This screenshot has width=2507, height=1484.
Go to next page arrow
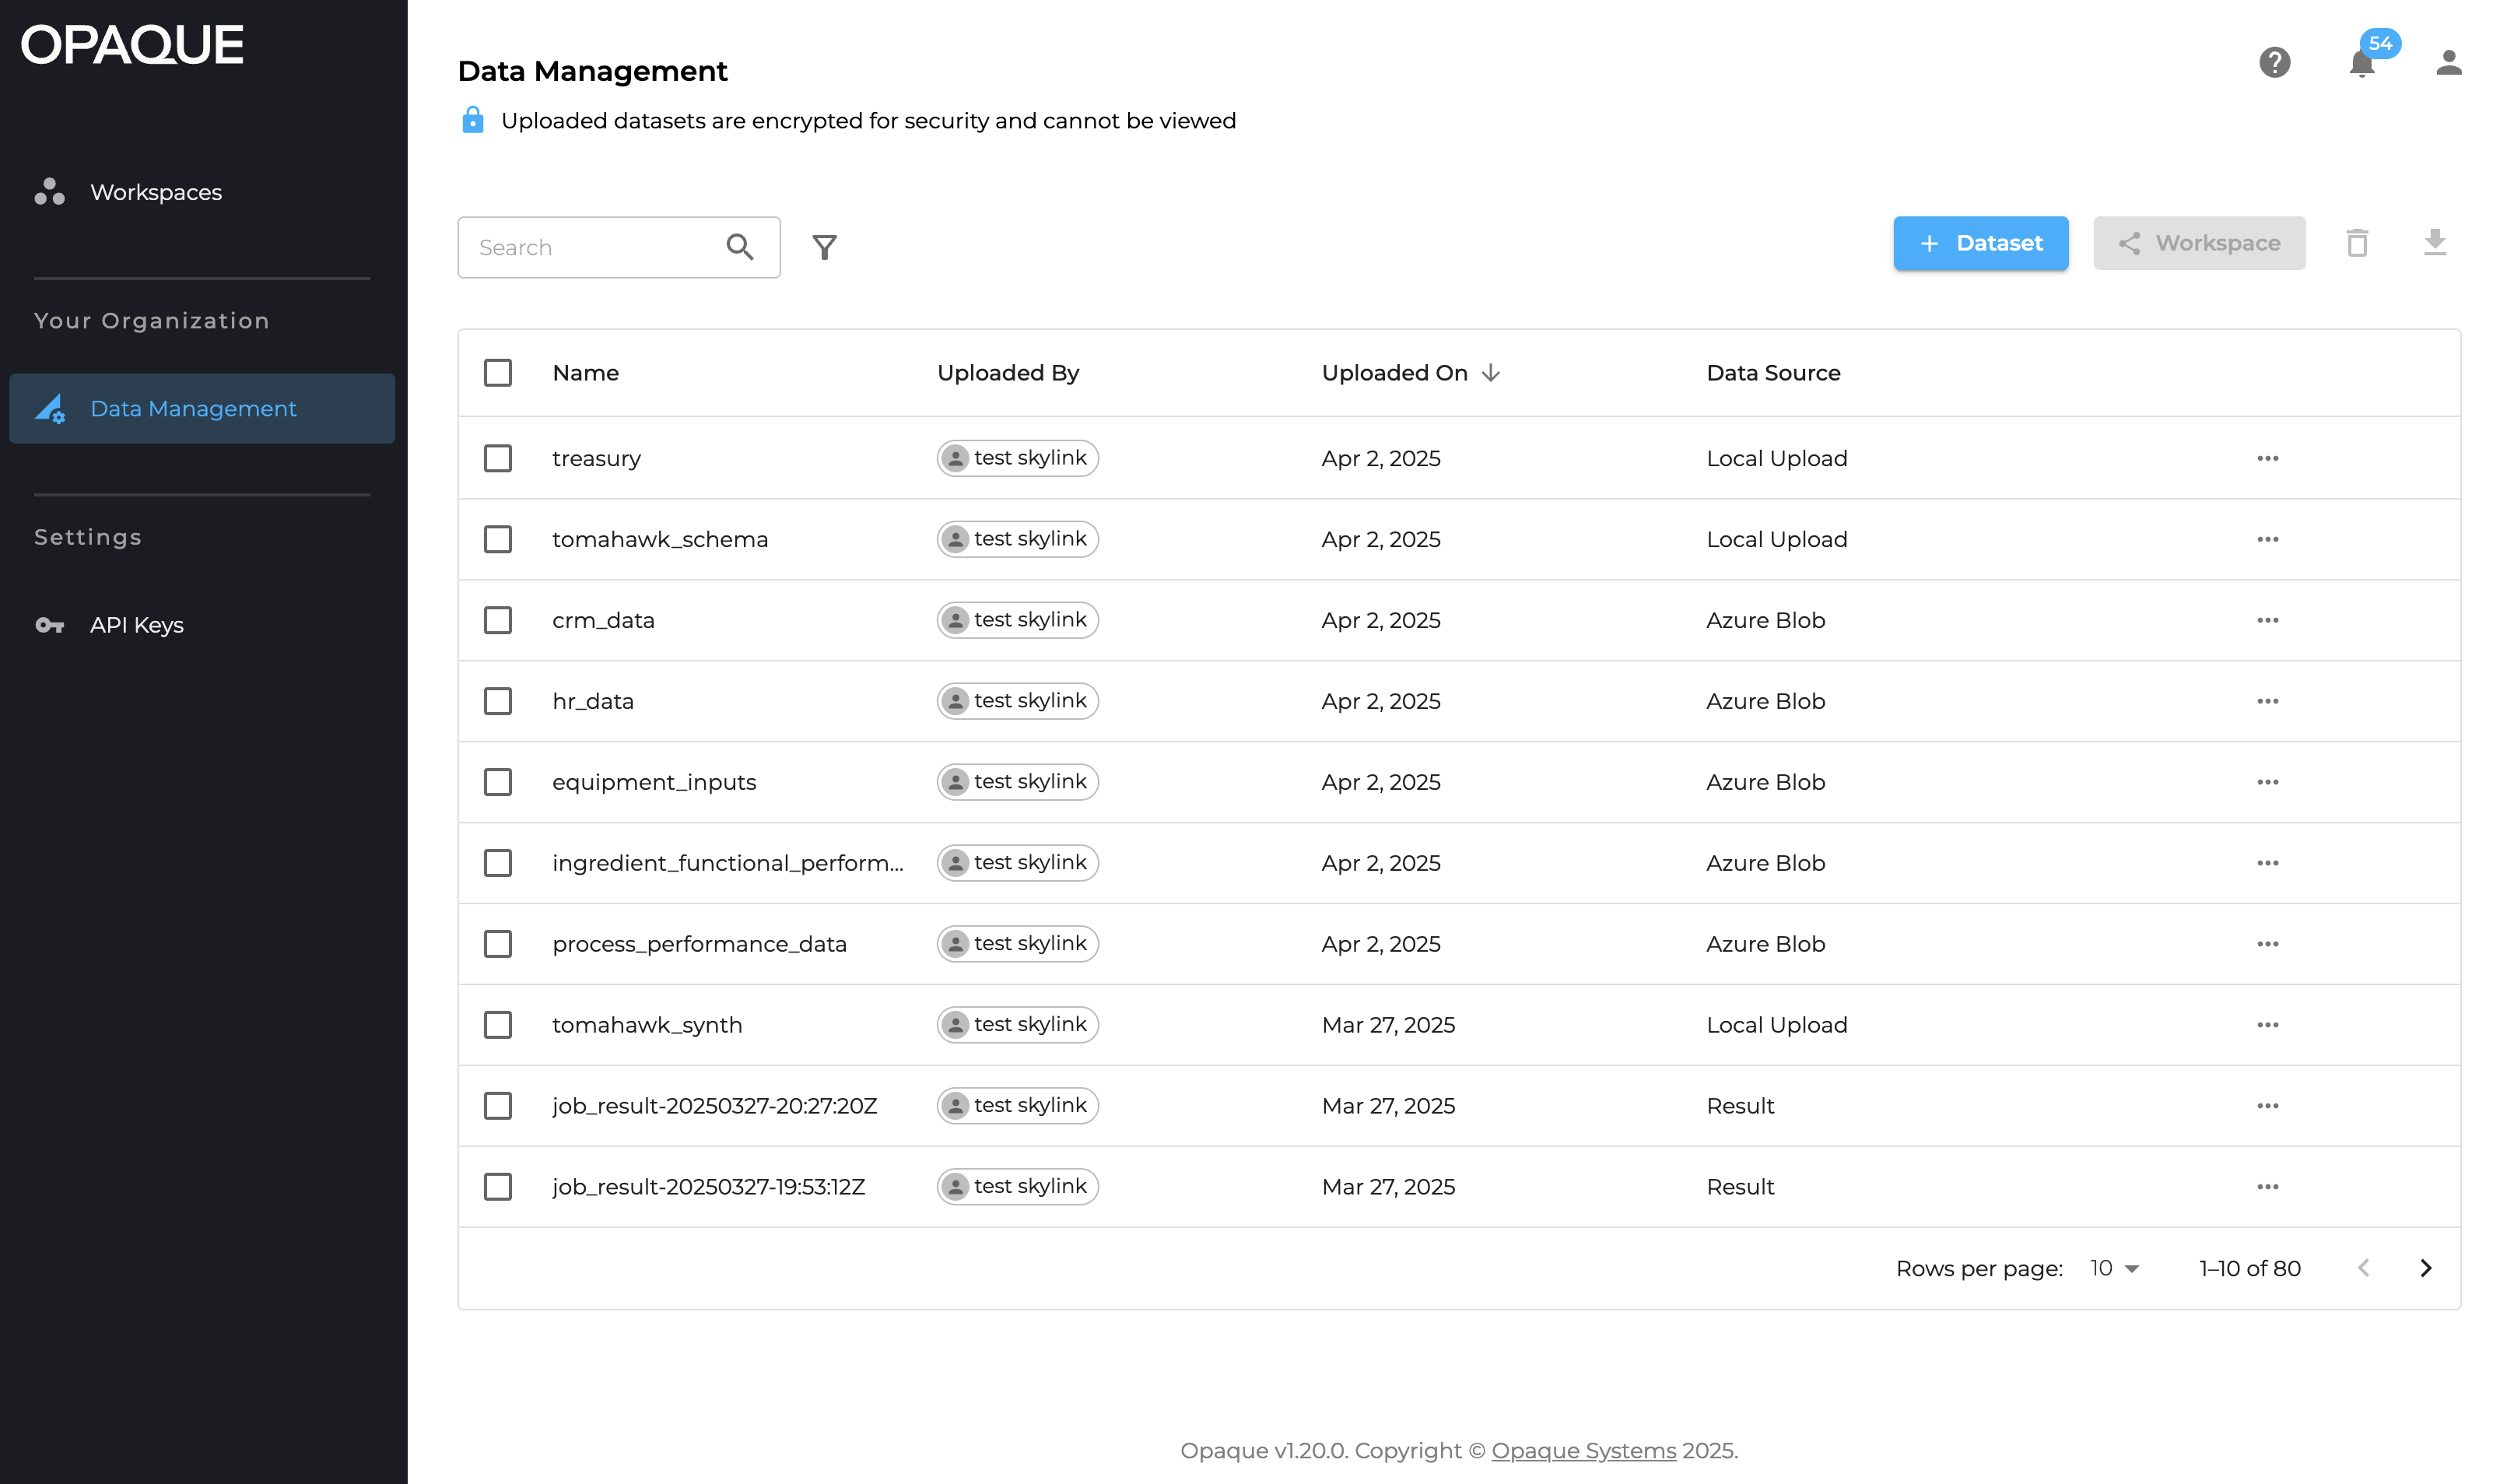click(2425, 1268)
